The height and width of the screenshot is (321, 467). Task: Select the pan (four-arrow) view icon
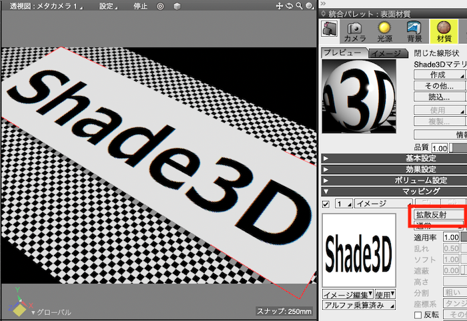[x=279, y=5]
